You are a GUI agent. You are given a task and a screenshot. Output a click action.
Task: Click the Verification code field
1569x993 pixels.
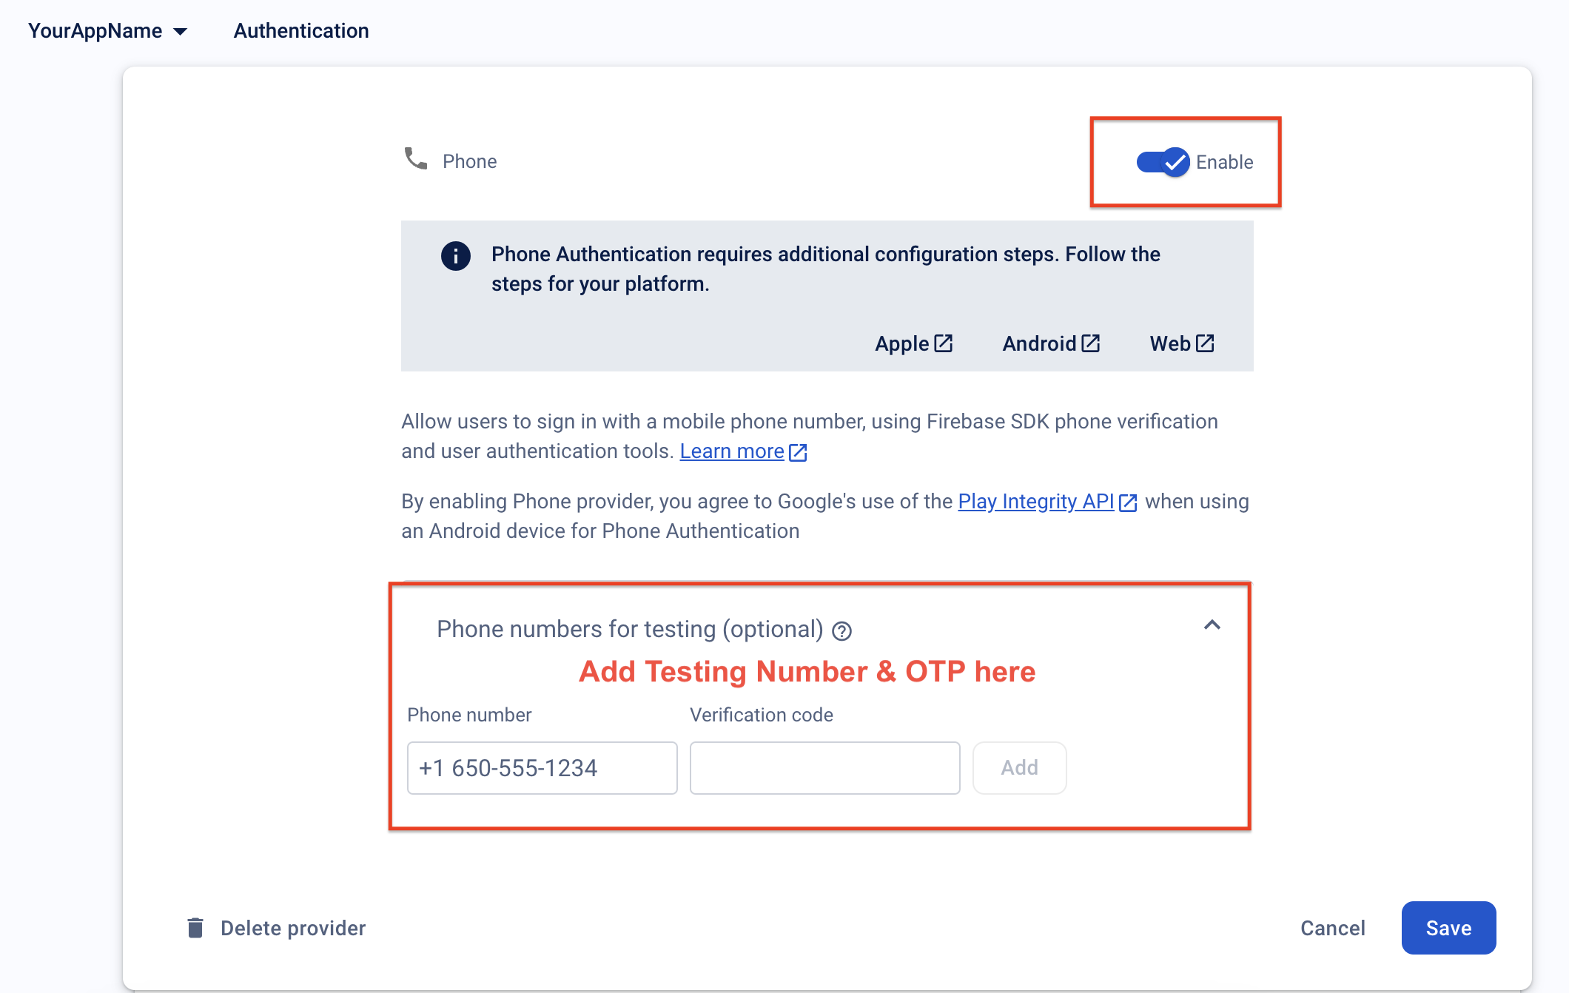[824, 768]
